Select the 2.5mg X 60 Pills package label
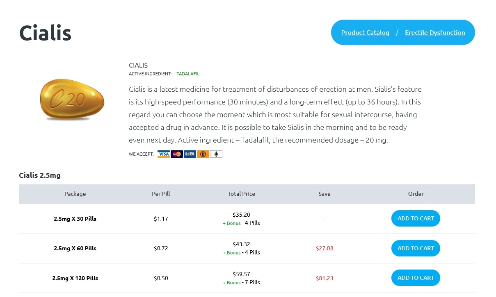The image size is (496, 297). 75,248
